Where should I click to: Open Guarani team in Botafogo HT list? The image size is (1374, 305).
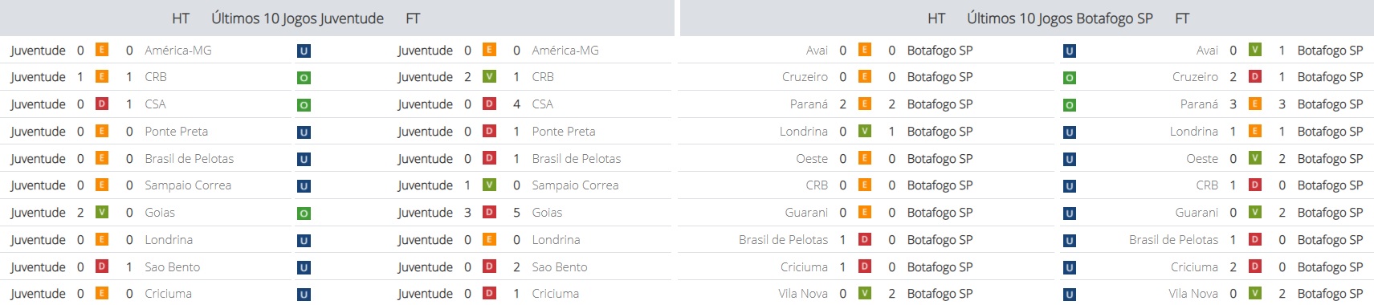point(806,213)
